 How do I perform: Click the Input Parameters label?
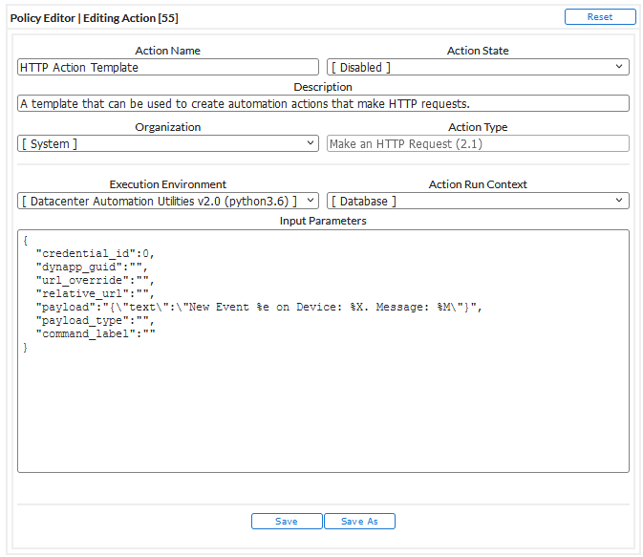click(323, 221)
